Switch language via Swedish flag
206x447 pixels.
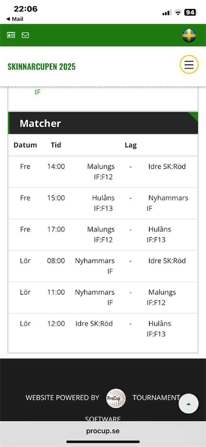tap(189, 35)
